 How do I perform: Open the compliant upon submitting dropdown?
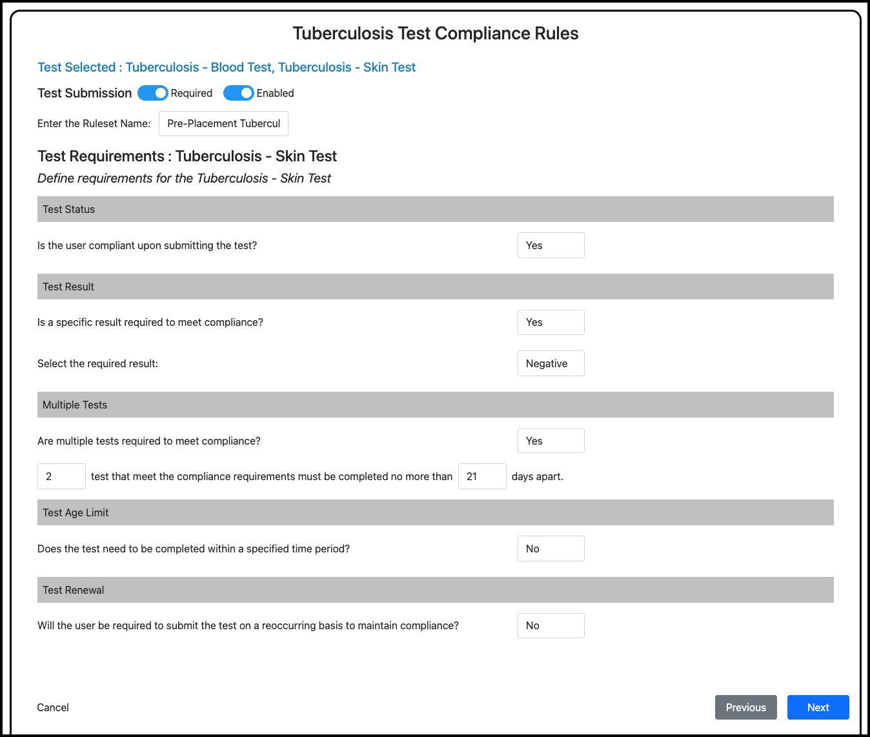tap(551, 245)
